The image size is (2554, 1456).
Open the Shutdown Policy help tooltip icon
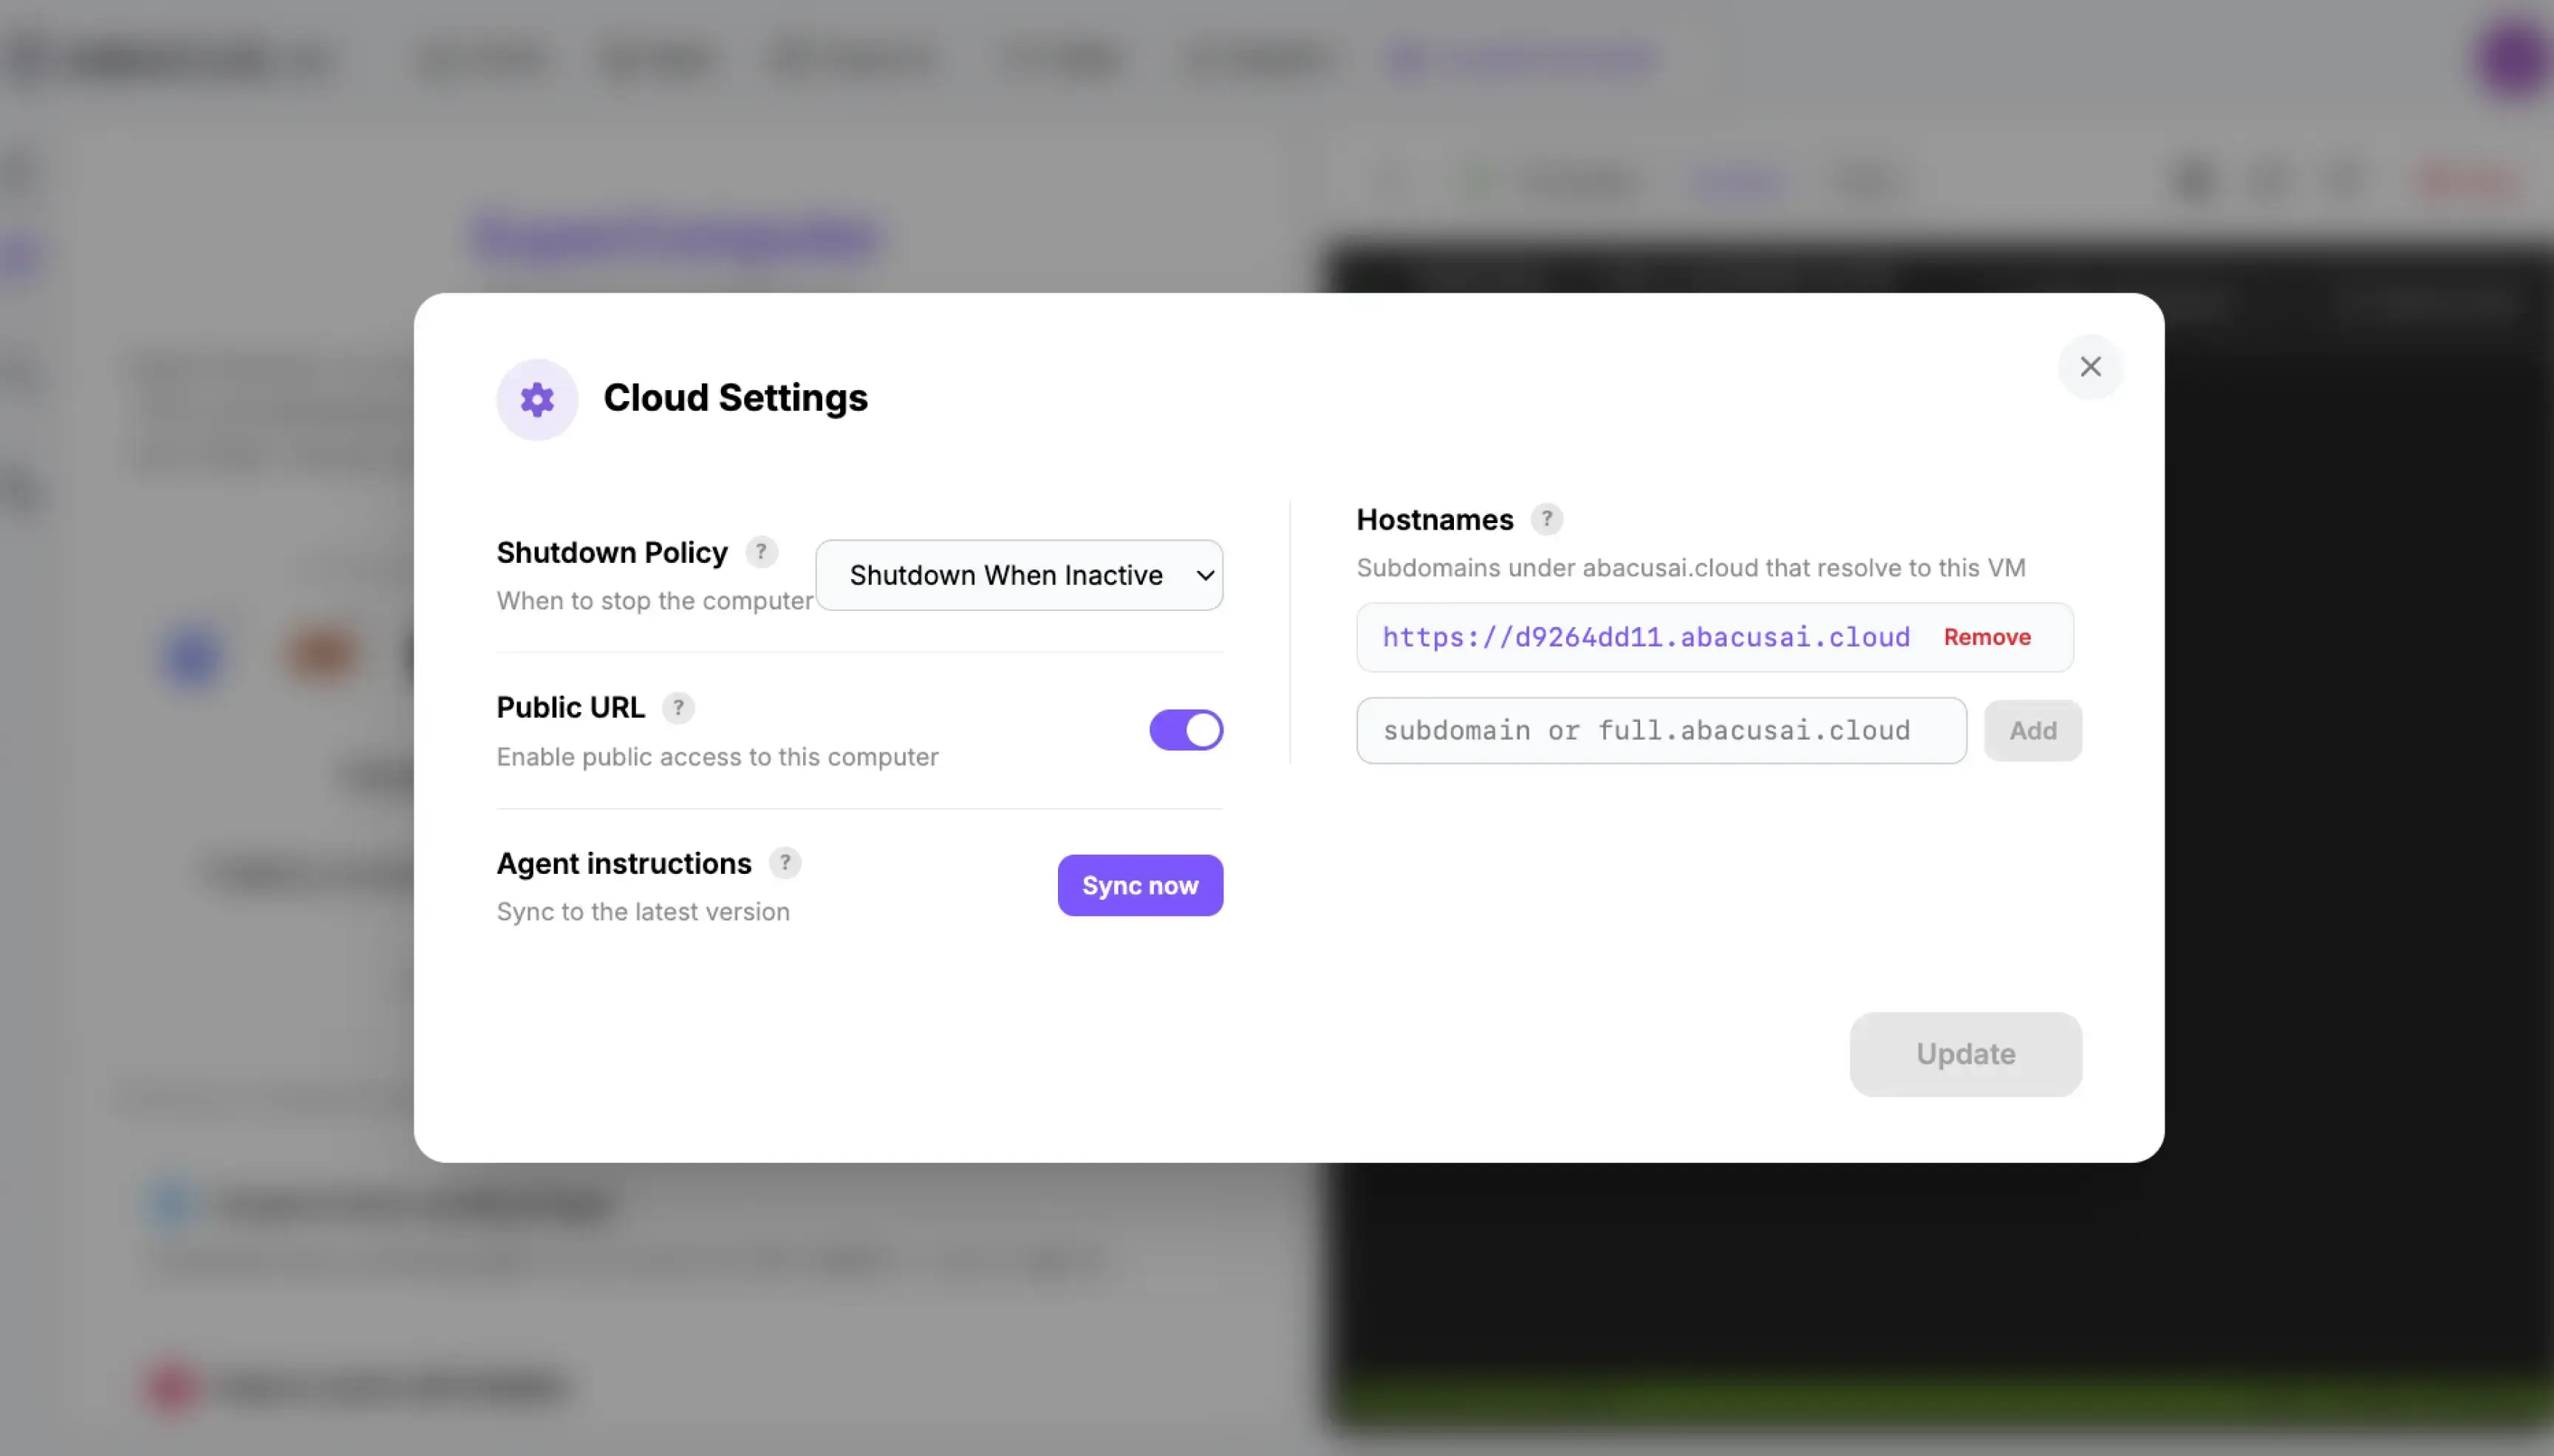pos(761,552)
